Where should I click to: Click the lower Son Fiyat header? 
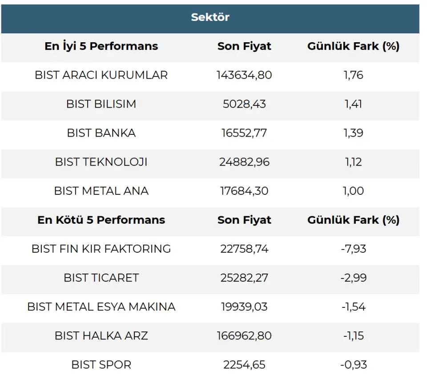click(x=244, y=220)
